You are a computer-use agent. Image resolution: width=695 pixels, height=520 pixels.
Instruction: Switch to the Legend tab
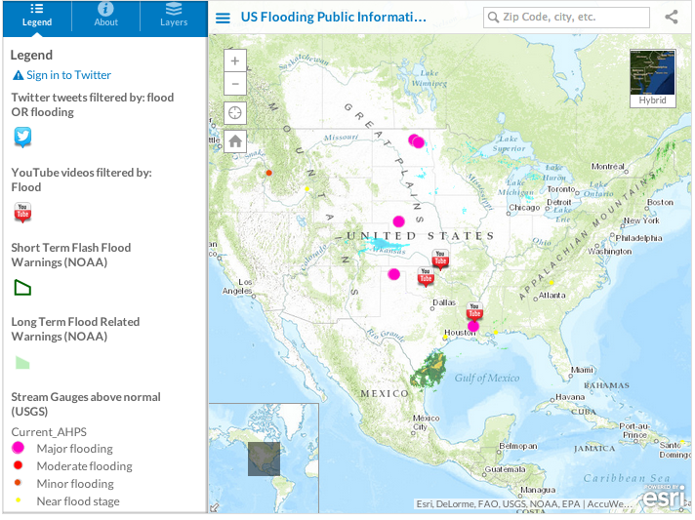(36, 16)
